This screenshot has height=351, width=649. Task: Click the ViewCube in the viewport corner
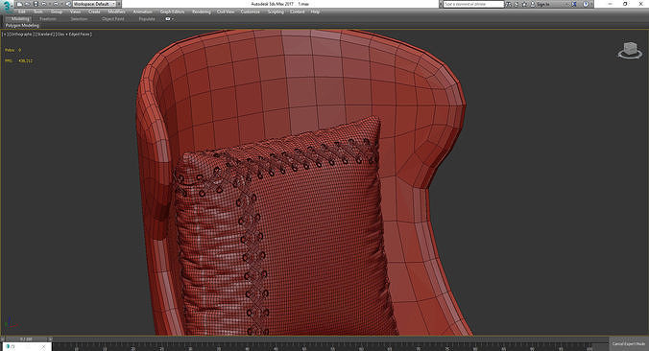tap(630, 51)
